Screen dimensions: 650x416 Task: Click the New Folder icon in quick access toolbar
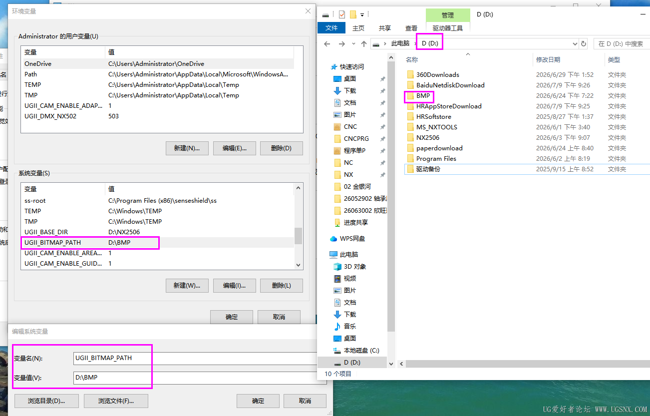tap(353, 14)
